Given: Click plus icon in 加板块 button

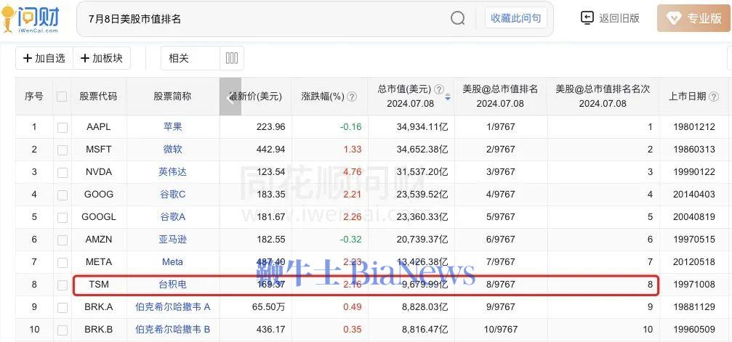Looking at the screenshot, I should 85,58.
